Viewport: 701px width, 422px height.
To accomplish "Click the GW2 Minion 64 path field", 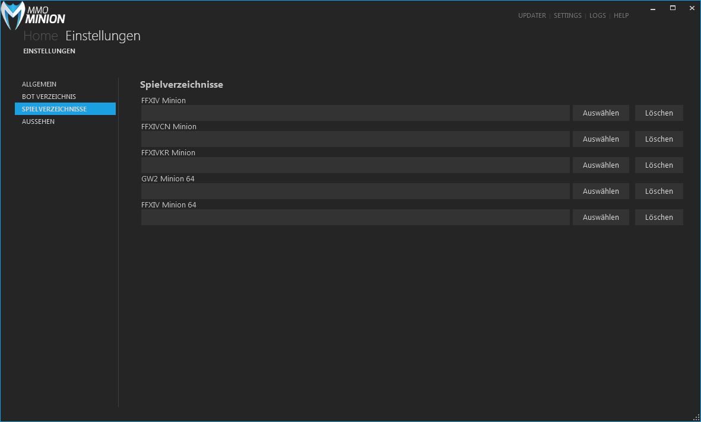I will click(x=355, y=191).
